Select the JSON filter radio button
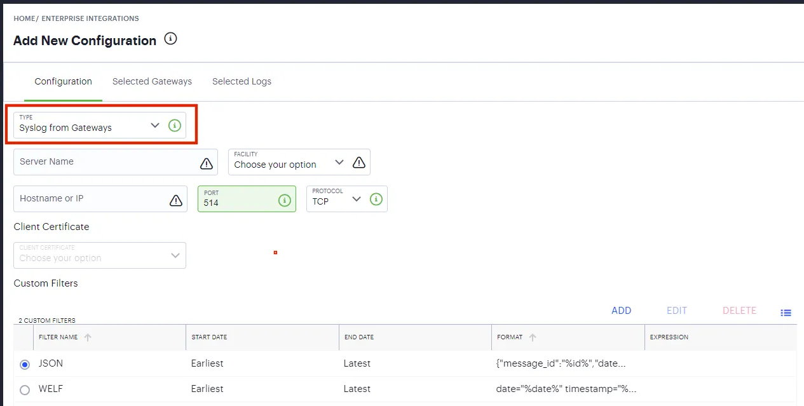Screen dimensions: 804x406 25,365
